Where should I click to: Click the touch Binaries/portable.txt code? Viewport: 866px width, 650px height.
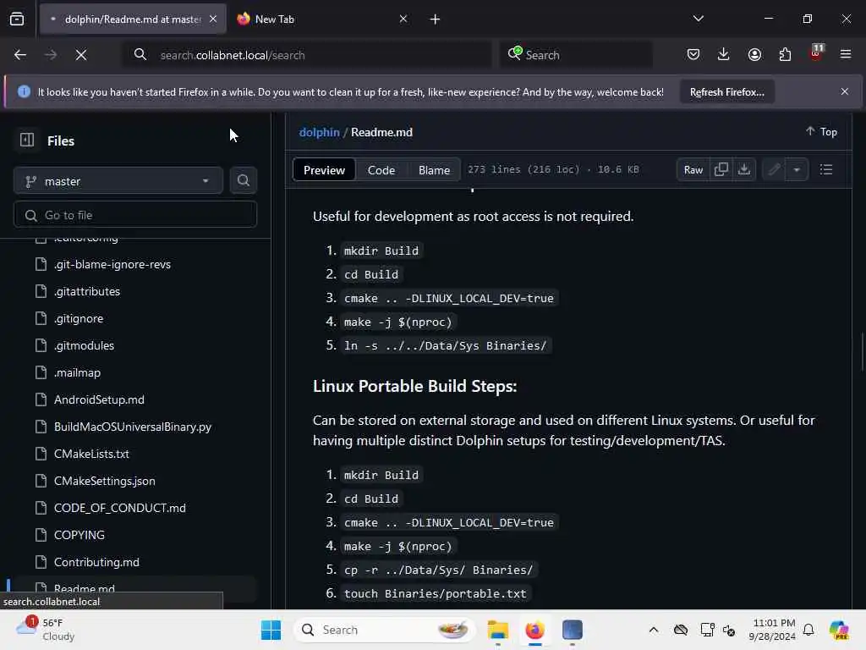436,593
